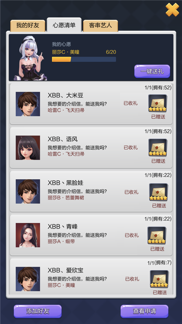Open 查看申请 requests
The image size is (182, 324).
point(144,311)
